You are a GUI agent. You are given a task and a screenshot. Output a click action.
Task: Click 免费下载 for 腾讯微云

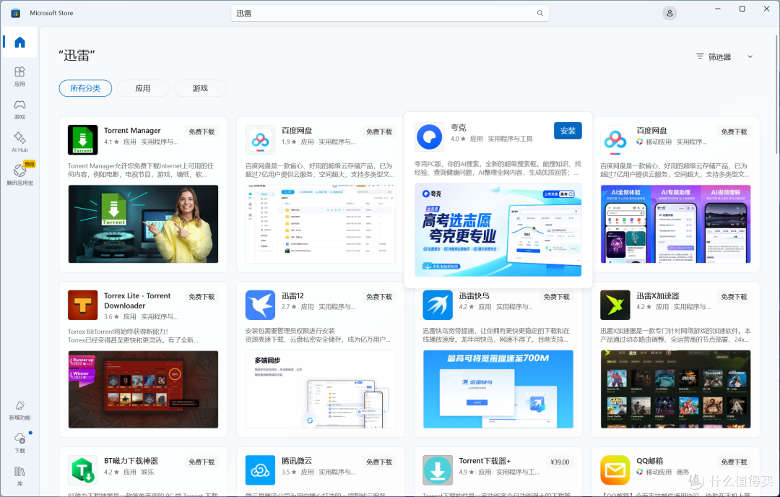379,462
